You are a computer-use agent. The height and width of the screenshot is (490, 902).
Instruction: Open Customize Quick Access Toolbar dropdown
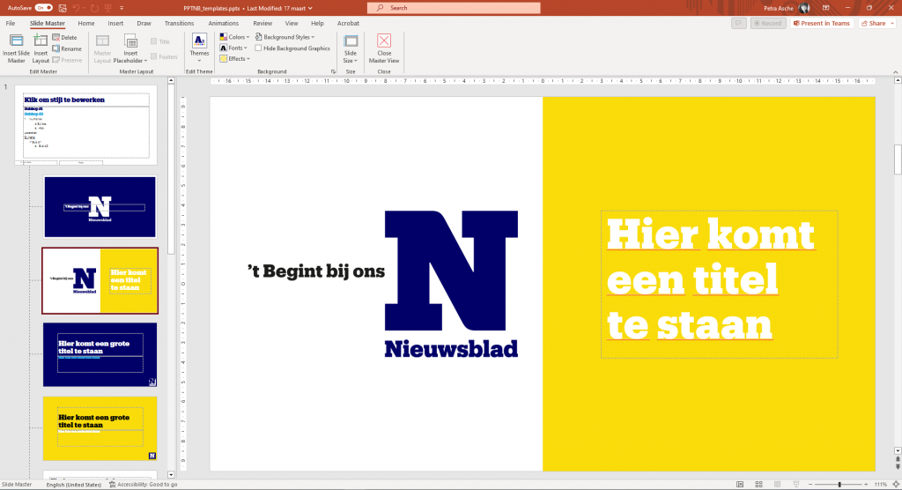tap(122, 8)
